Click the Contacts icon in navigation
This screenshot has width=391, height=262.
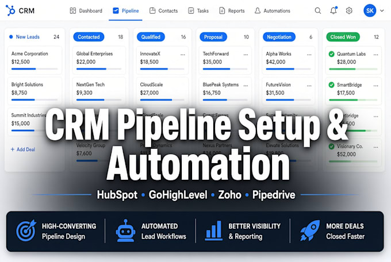pos(152,11)
